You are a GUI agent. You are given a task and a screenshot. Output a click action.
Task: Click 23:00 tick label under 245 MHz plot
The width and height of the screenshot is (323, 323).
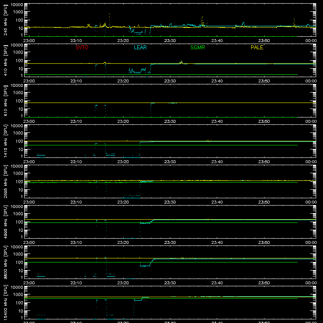tap(29, 41)
